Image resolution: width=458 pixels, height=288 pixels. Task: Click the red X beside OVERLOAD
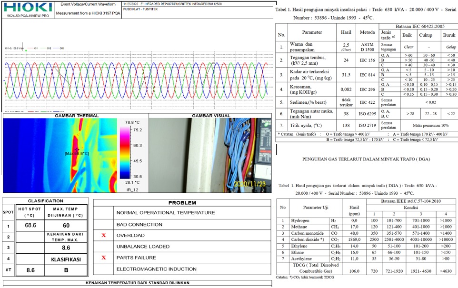103,236
